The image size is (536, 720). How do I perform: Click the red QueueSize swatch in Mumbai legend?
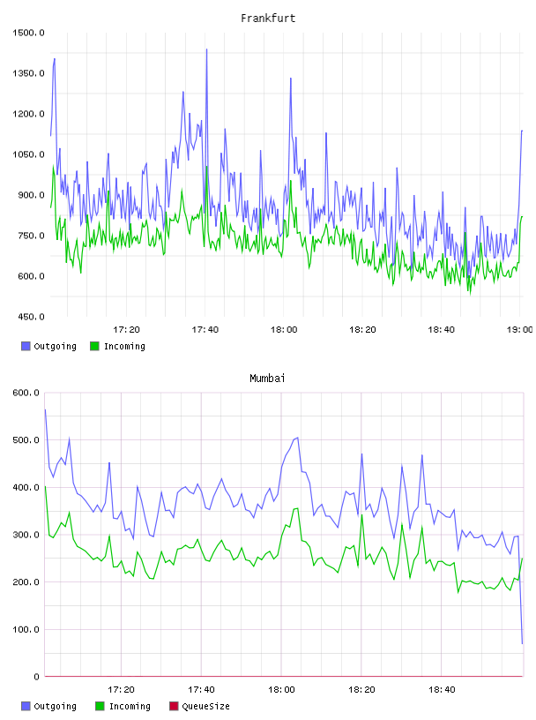click(174, 706)
